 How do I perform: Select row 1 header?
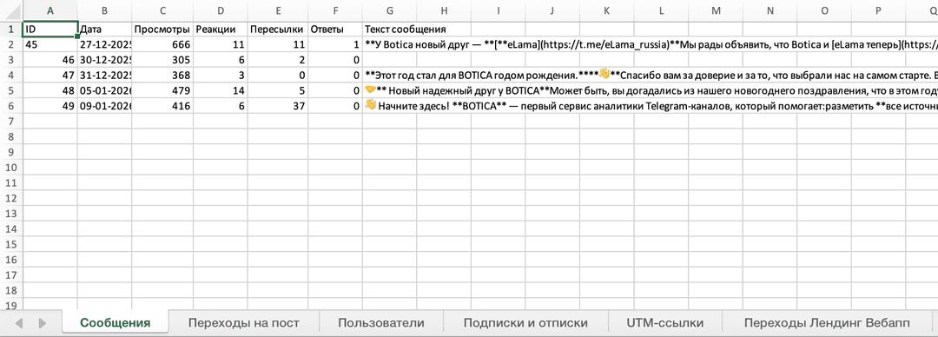(x=10, y=29)
